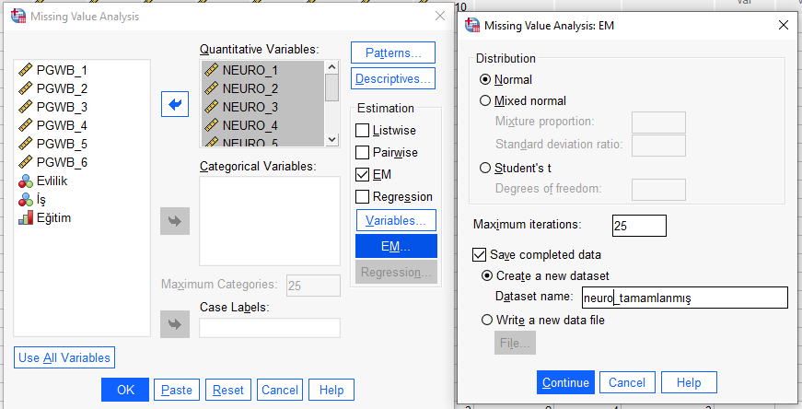802x409 pixels.
Task: Click the Quantitative list scroll-up arrow
Action: click(x=332, y=67)
